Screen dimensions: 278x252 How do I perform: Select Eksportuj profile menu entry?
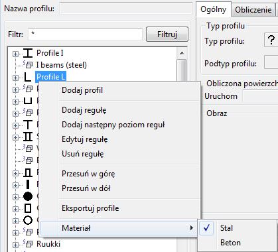point(120,208)
